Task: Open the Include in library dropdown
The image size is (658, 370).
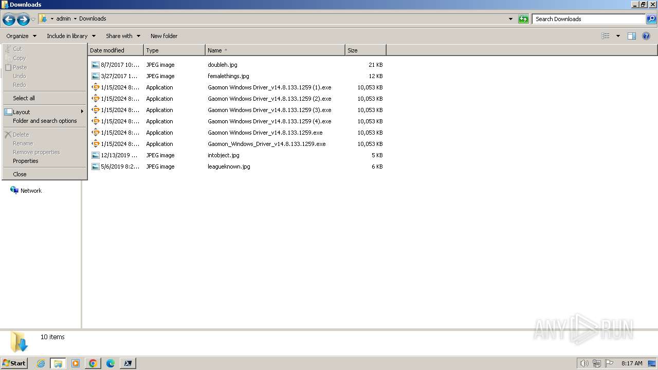Action: pyautogui.click(x=71, y=36)
